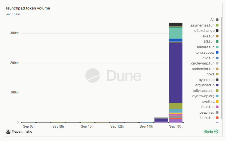The height and width of the screenshot is (141, 226).
Task: Click the adam_tehc avatar image
Action: point(8,132)
